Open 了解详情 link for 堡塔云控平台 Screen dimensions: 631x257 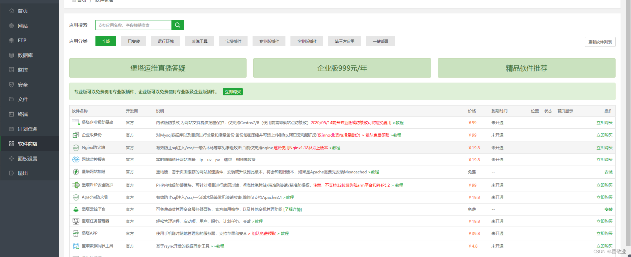(x=292, y=209)
